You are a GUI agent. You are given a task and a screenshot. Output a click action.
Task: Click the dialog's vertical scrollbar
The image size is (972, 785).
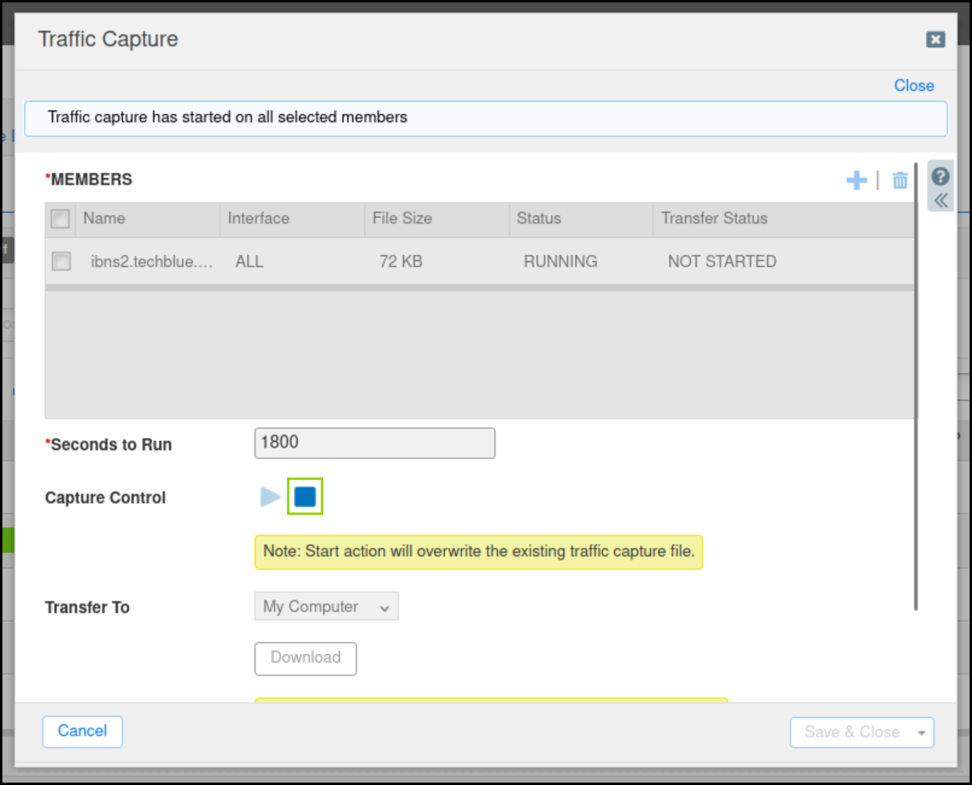[915, 386]
